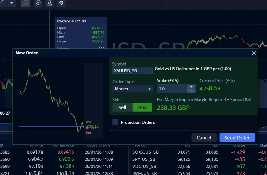The width and height of the screenshot is (267, 175).
Task: Click the current price 0.69415 cell
Action: (x=66, y=152)
